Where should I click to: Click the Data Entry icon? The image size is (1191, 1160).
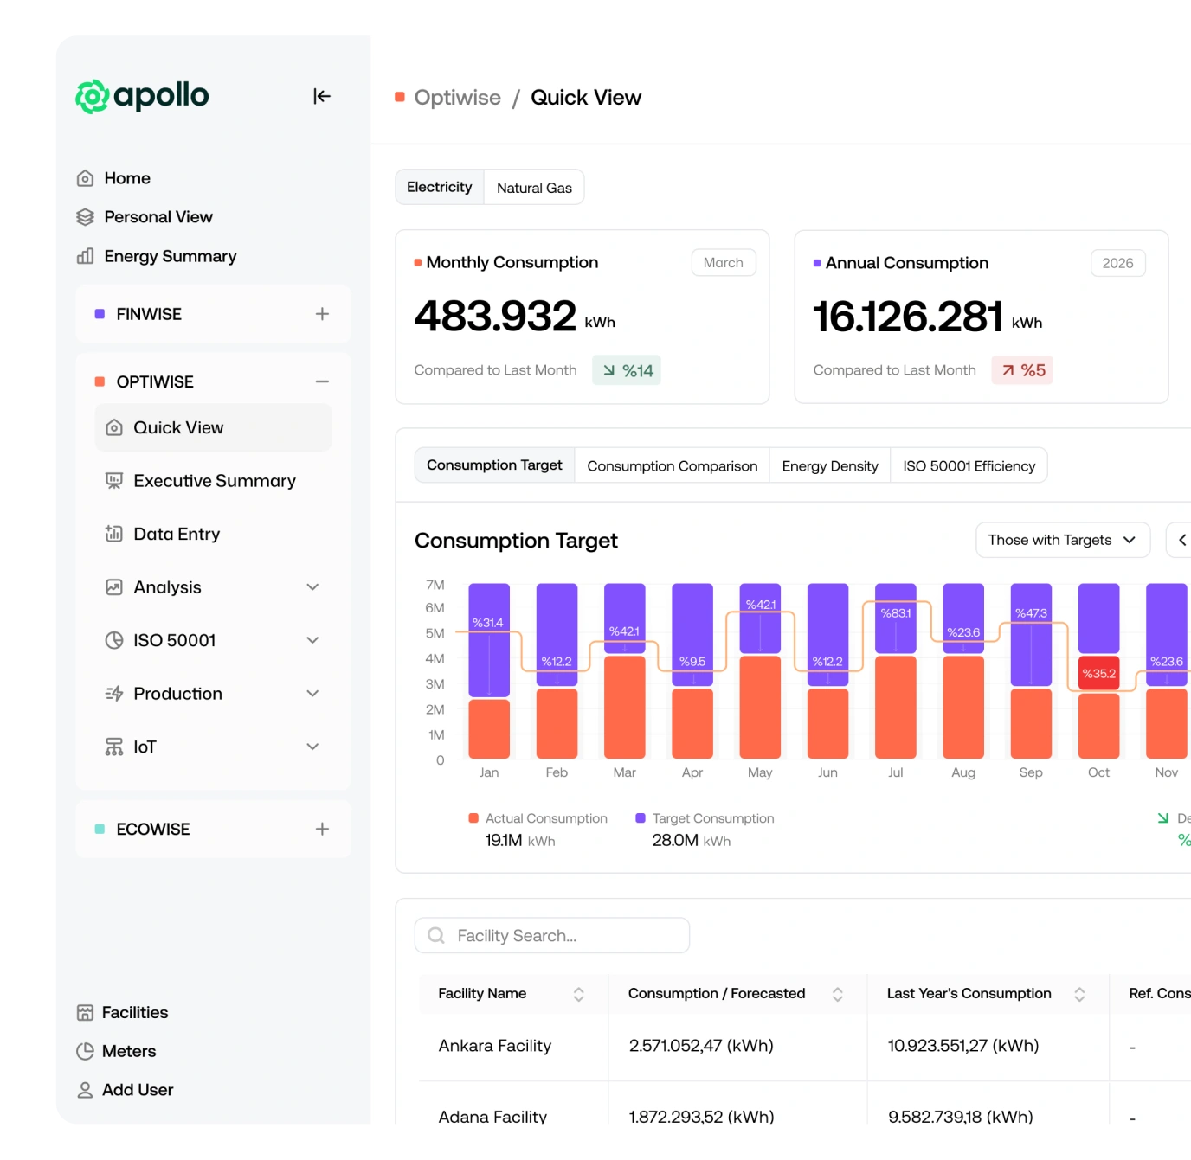[113, 534]
